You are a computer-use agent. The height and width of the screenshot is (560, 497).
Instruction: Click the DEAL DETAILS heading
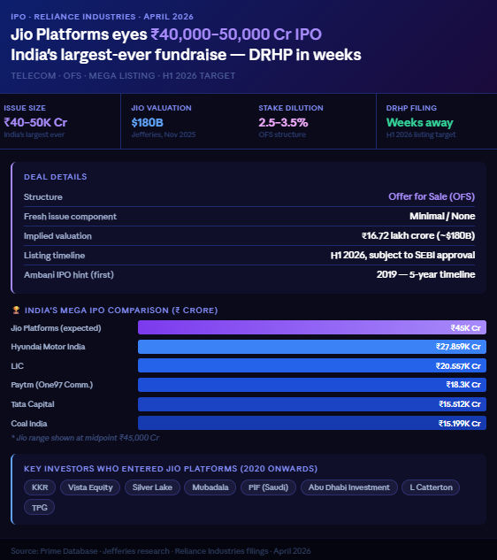point(56,177)
